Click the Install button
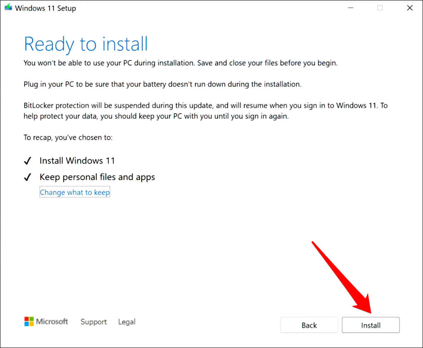The image size is (423, 348). 371,325
